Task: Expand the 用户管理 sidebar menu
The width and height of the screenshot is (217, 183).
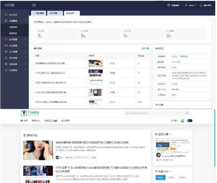Action: point(25,58)
